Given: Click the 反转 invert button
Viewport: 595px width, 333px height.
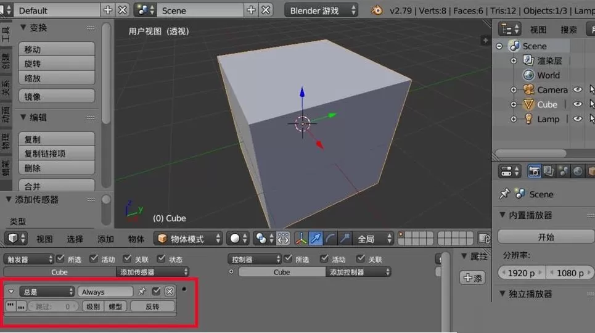Looking at the screenshot, I should pyautogui.click(x=152, y=306).
